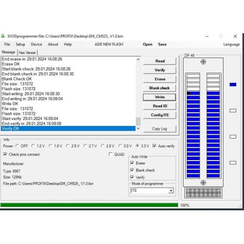Click the Verify button

160,70
